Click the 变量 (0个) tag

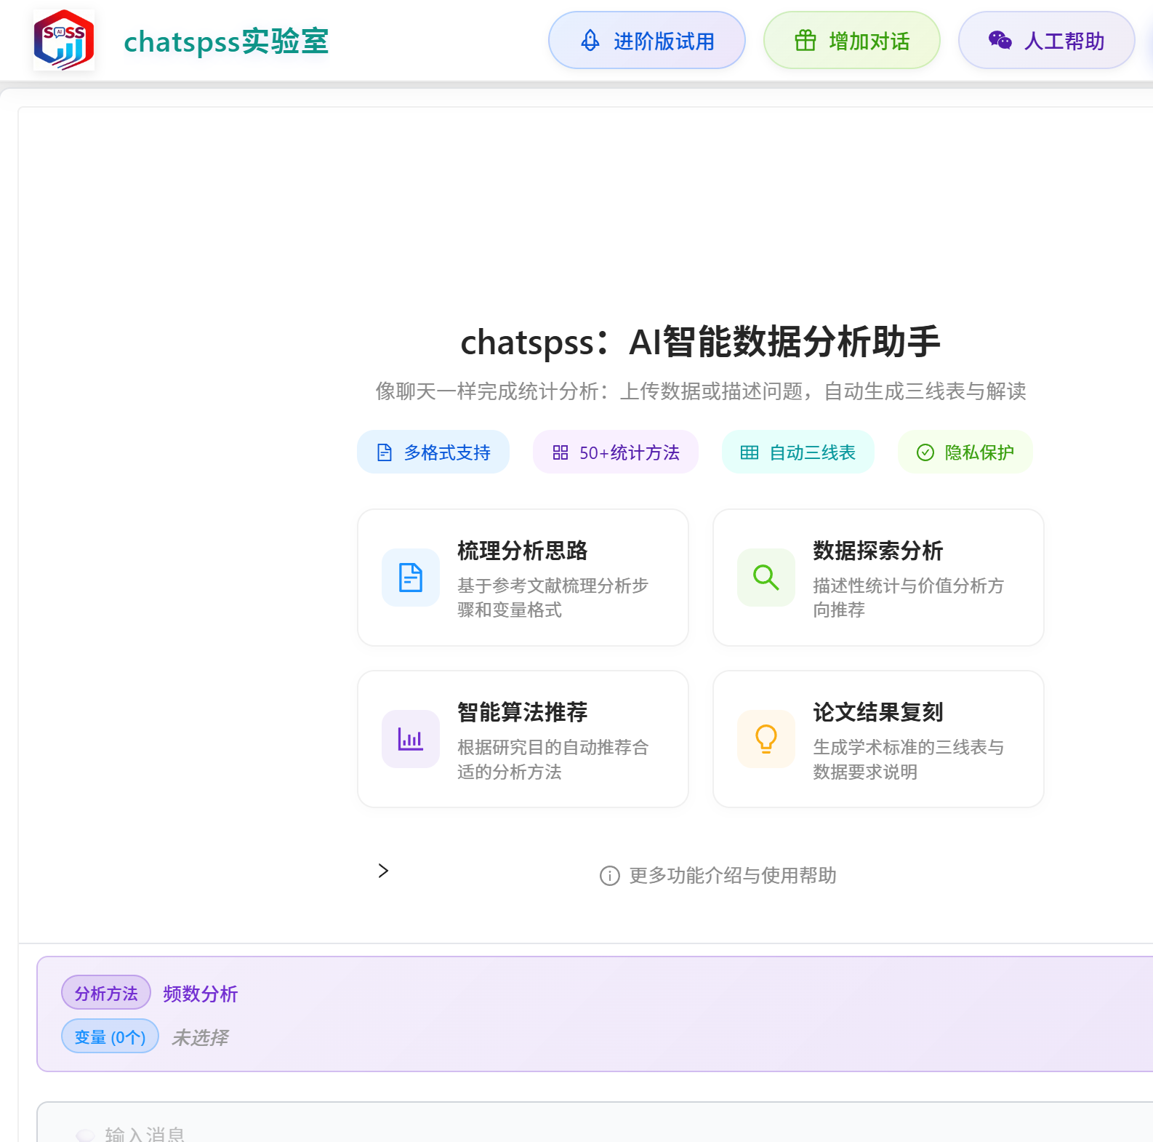(x=111, y=1037)
